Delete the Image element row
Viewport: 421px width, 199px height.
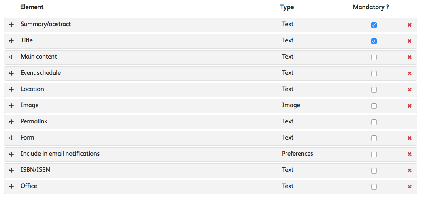(410, 106)
